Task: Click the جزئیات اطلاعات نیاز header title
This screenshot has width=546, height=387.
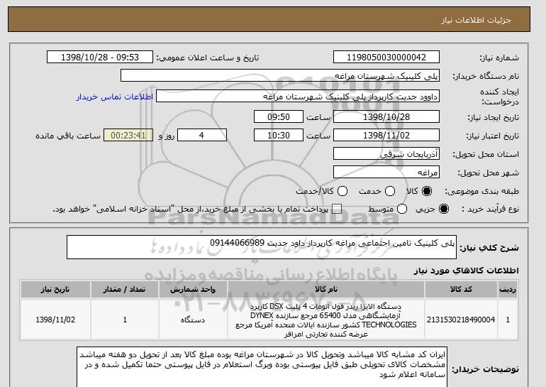Action: coord(476,20)
